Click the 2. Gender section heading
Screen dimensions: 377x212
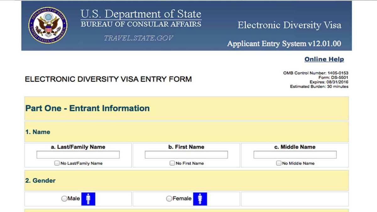pos(40,181)
